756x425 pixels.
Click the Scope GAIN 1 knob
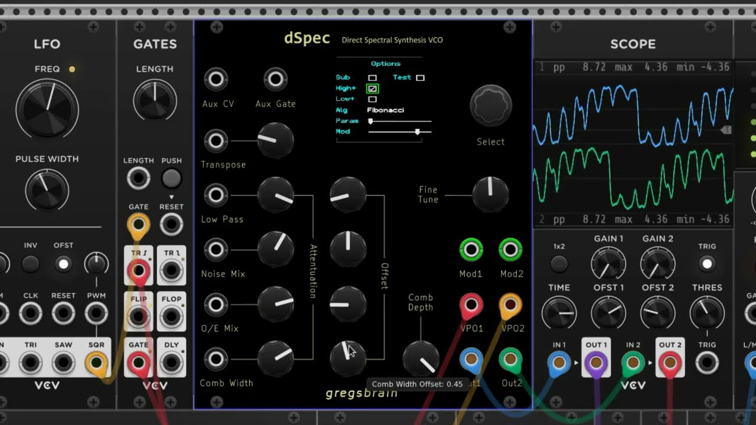click(x=608, y=263)
